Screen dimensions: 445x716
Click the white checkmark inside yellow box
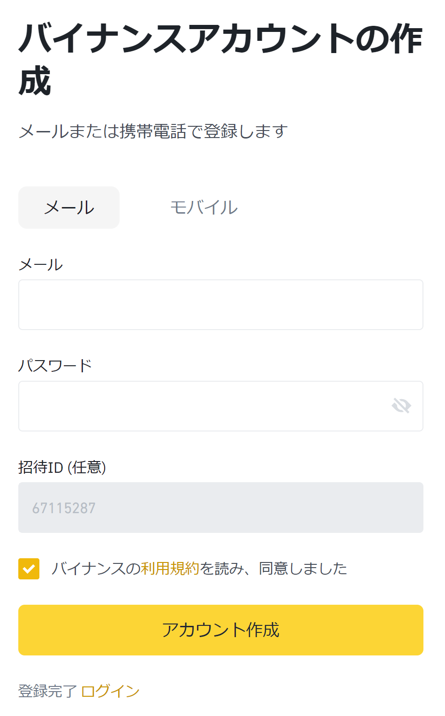[29, 569]
